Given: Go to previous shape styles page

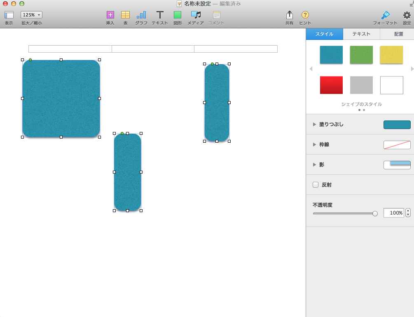Looking at the screenshot, I should pos(311,69).
